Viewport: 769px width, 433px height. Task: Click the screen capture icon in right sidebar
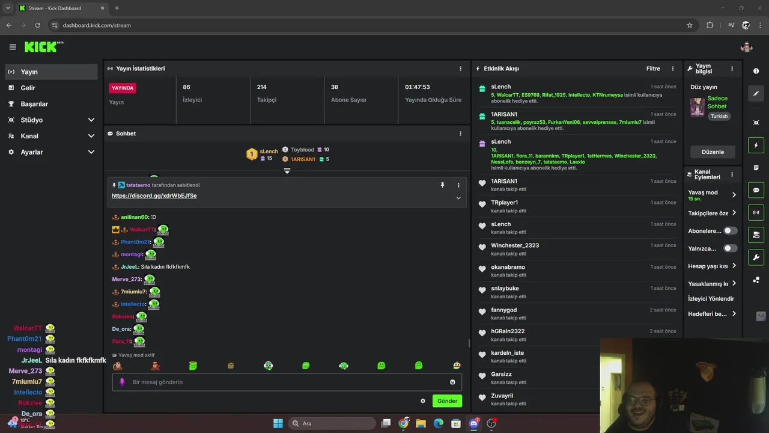pos(756,123)
